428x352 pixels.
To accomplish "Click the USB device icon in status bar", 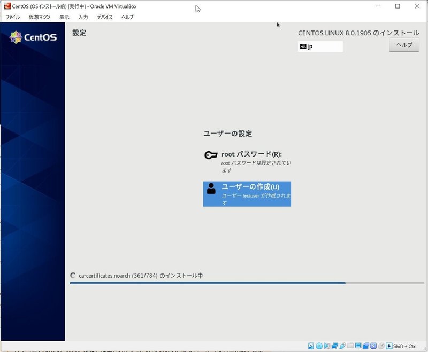I will pos(342,346).
